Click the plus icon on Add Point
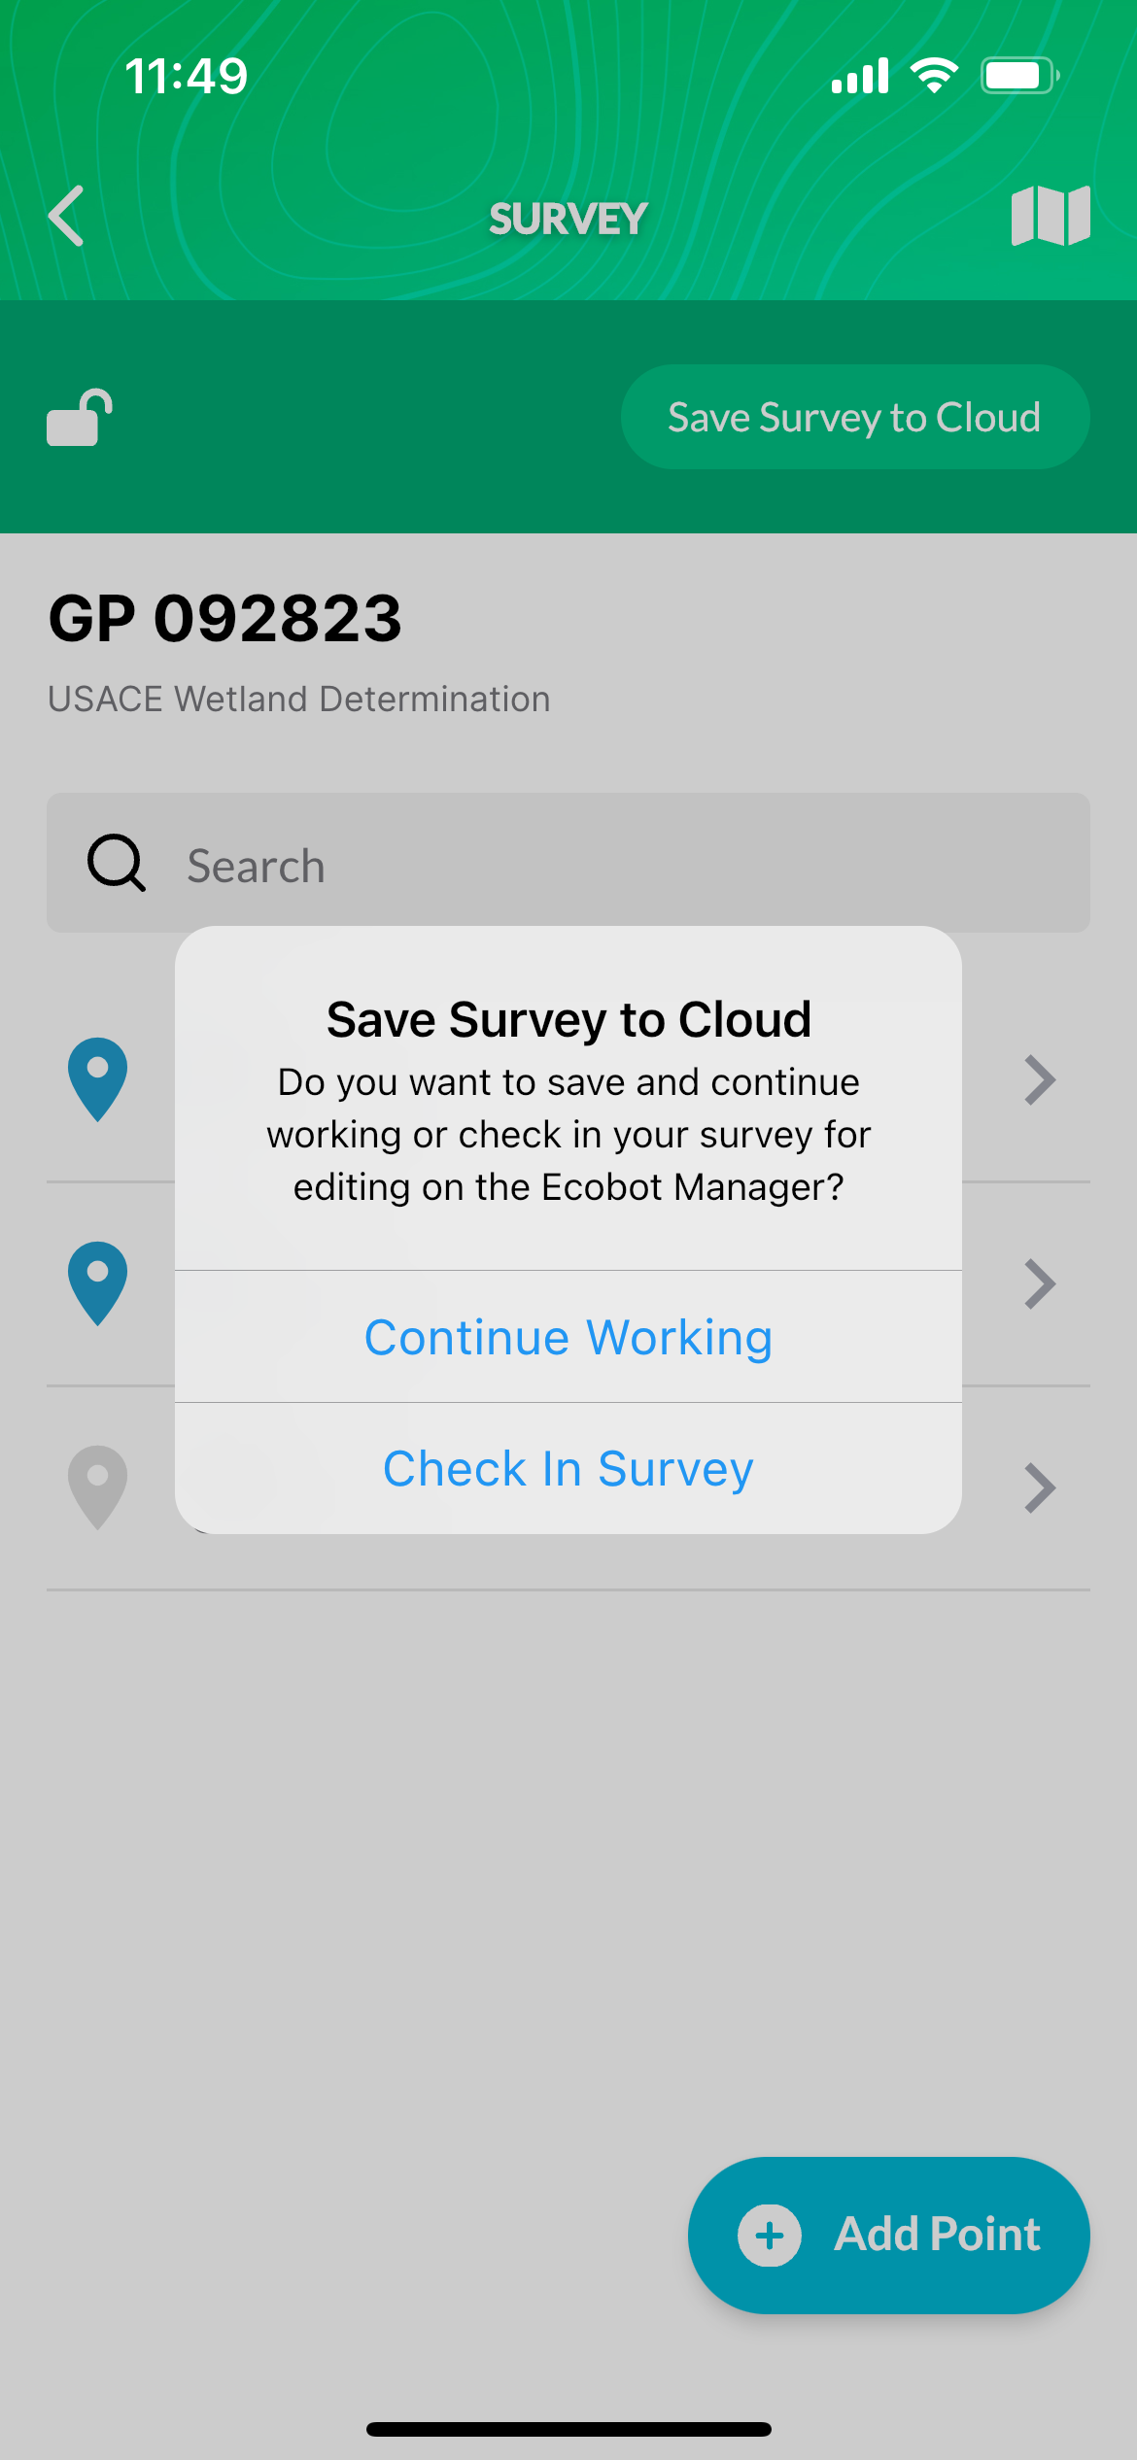The width and height of the screenshot is (1137, 2460). pos(770,2235)
